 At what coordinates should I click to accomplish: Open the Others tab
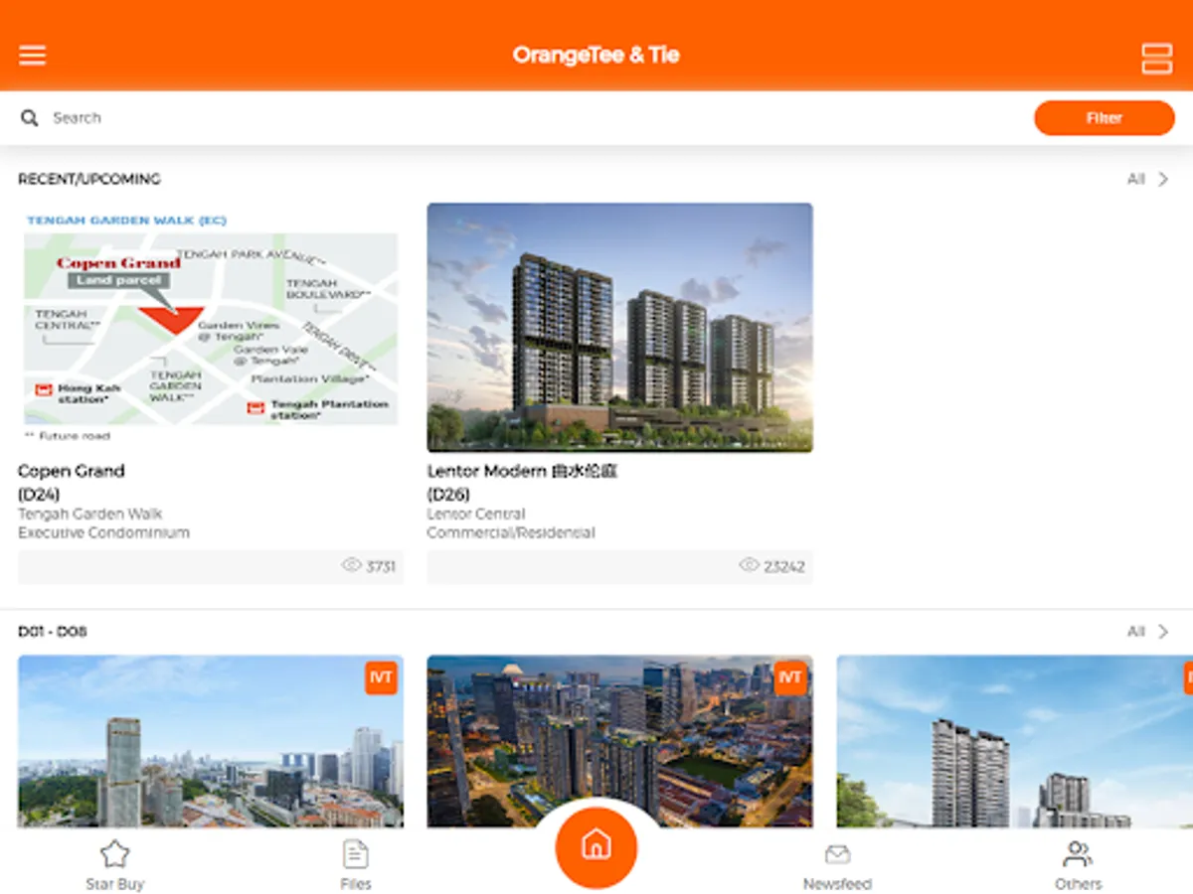click(x=1078, y=865)
